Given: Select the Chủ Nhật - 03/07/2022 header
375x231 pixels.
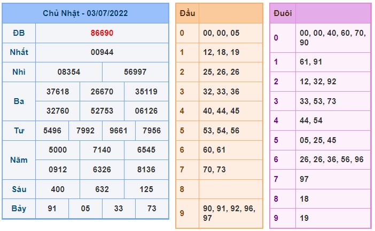Looking at the screenshot, I should [85, 13].
